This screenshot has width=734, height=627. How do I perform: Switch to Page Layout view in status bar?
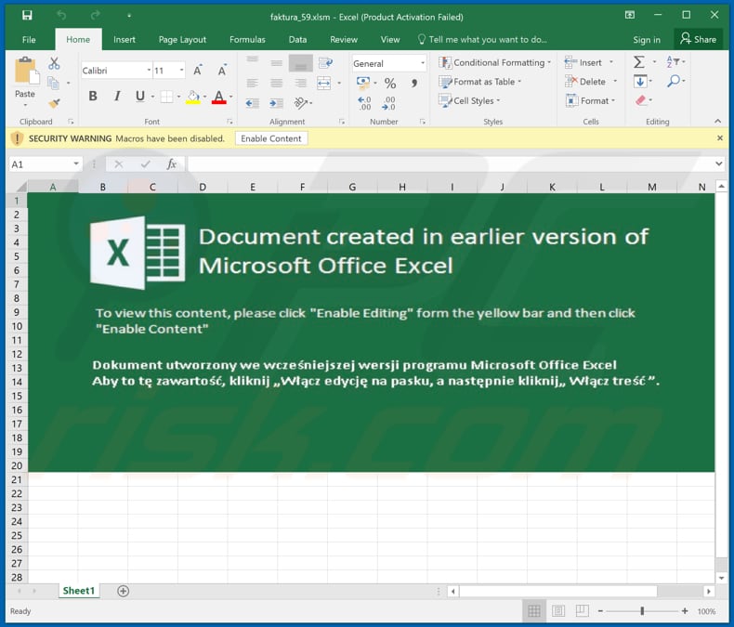coord(558,611)
